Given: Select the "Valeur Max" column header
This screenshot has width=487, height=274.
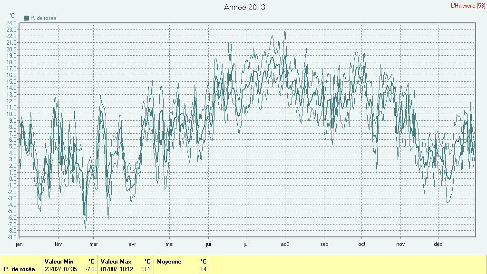Looking at the screenshot, I should click(x=116, y=262).
